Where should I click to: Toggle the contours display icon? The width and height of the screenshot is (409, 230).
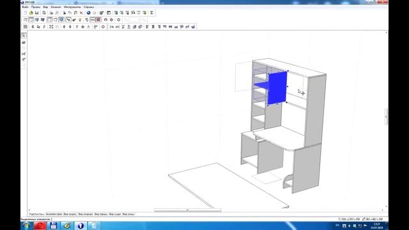50,20
